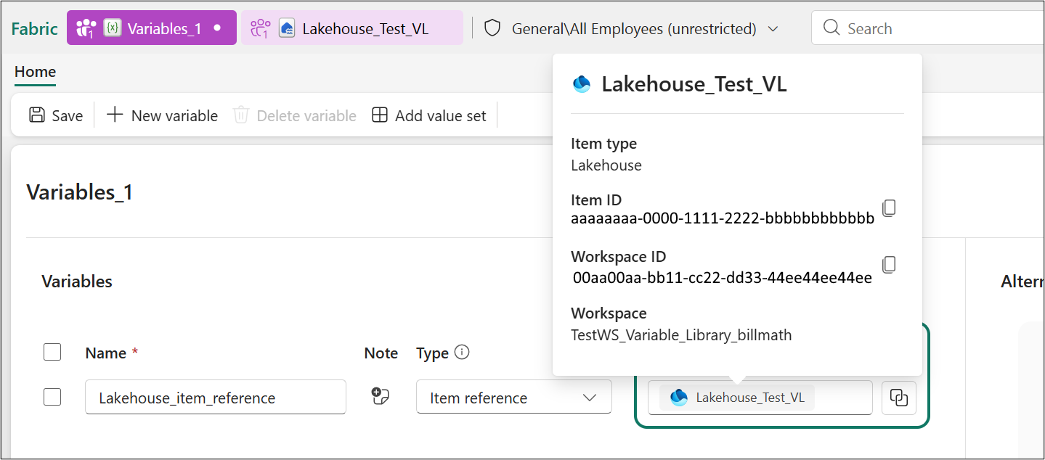Check the Lakehouse_item_reference row checkbox
The image size is (1045, 460).
(52, 397)
